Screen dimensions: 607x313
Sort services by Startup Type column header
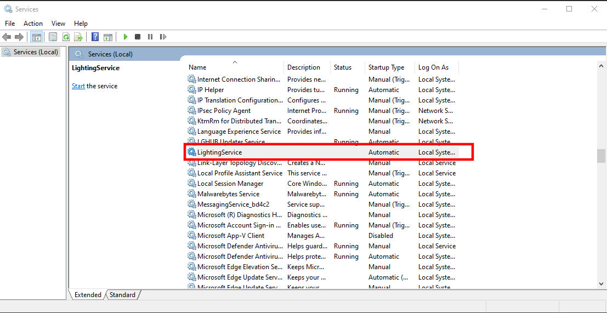click(386, 67)
